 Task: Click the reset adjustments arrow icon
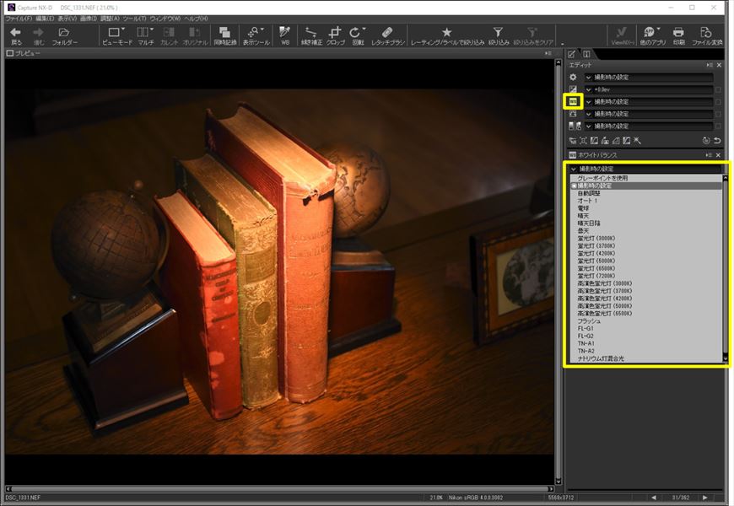[x=716, y=141]
